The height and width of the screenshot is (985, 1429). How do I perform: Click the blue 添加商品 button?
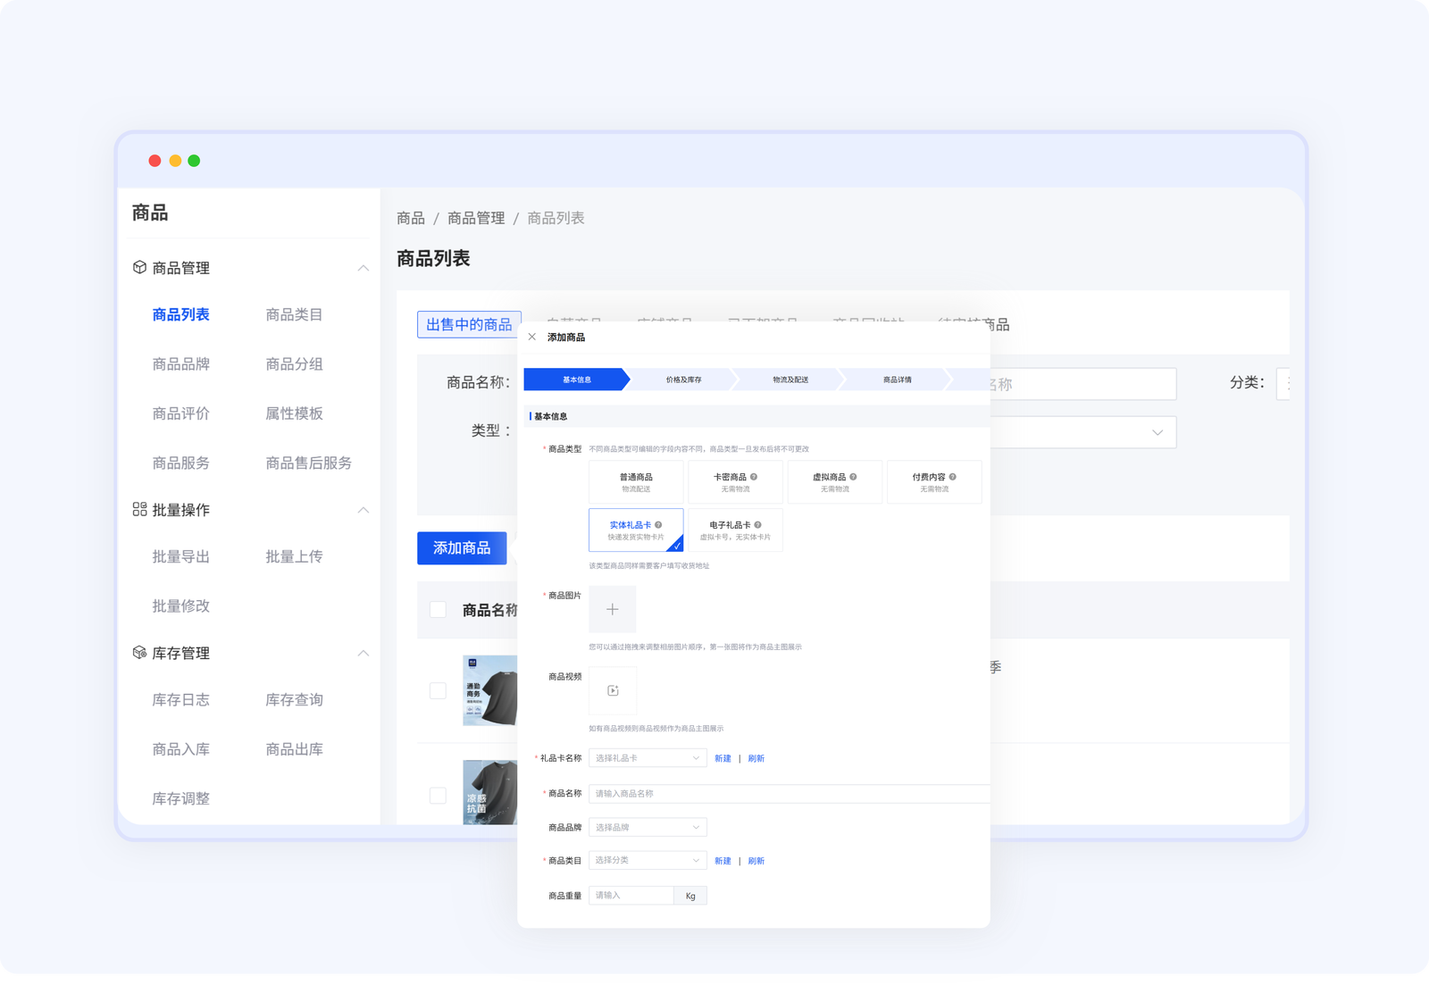(x=462, y=547)
